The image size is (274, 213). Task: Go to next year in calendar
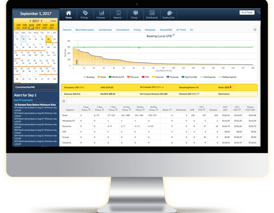(42, 21)
